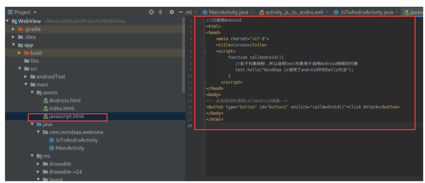Open the project panel settings gear
Screen dimensions: 425x183
(172, 12)
